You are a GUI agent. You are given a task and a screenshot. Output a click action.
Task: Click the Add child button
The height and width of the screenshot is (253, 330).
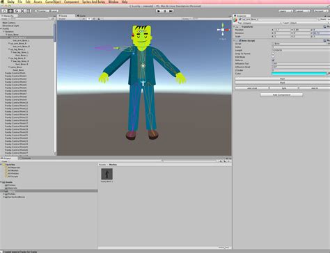tap(252, 88)
